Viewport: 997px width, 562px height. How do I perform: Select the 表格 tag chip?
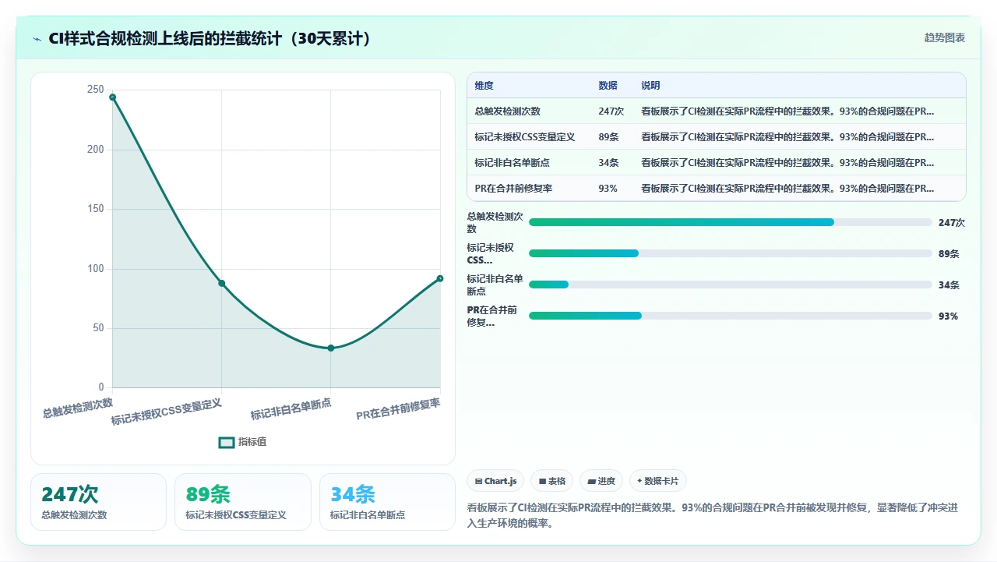(x=552, y=481)
